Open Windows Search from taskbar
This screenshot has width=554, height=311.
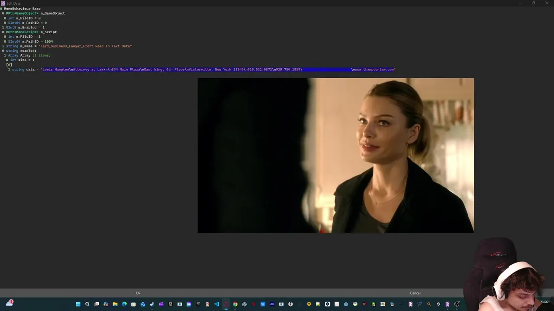point(87,304)
